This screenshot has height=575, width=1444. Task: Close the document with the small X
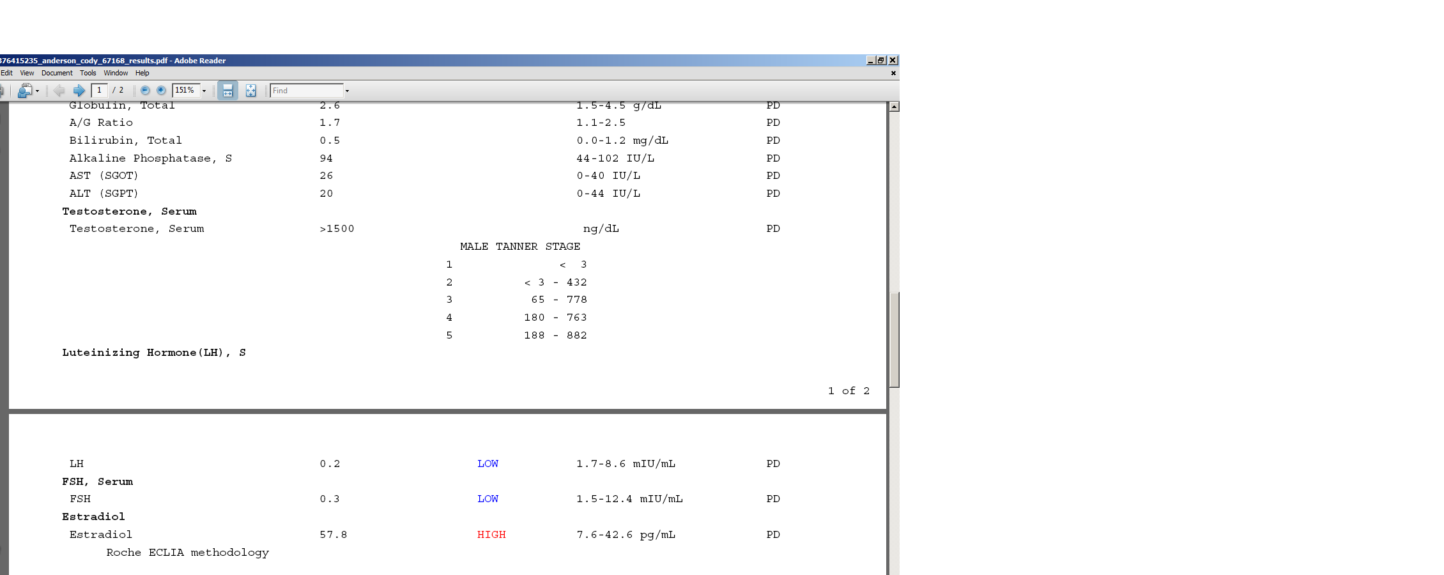(x=893, y=73)
